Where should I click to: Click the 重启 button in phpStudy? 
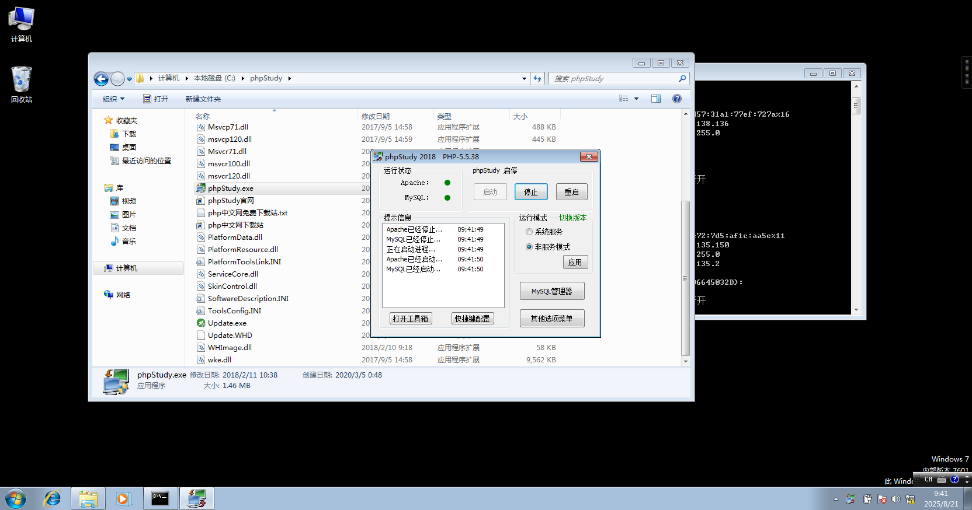pyautogui.click(x=572, y=192)
